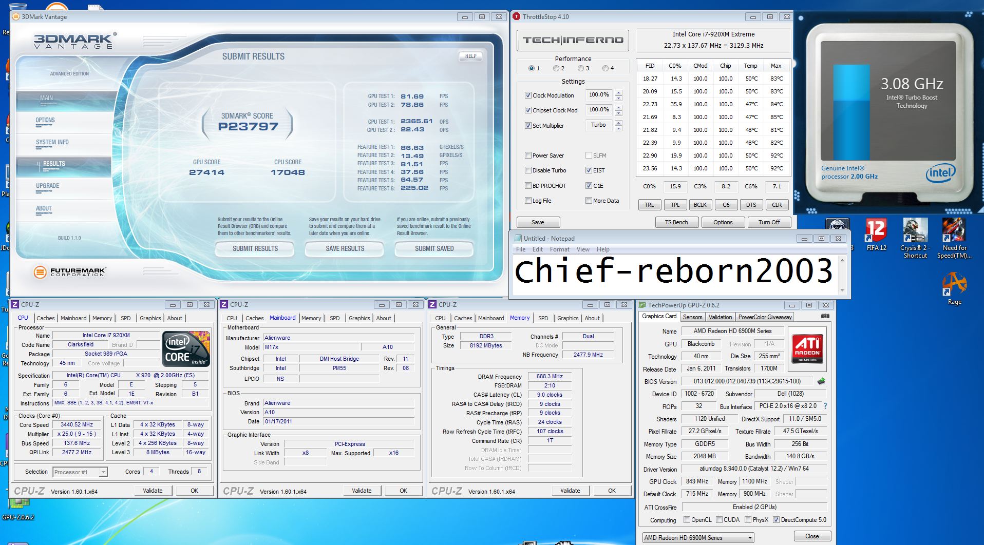Click the Notepad title bar icon

(517, 238)
